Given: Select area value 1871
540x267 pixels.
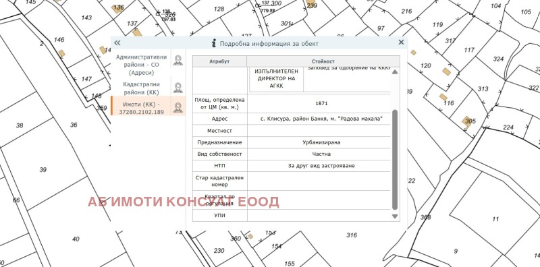Looking at the screenshot, I should click(321, 104).
